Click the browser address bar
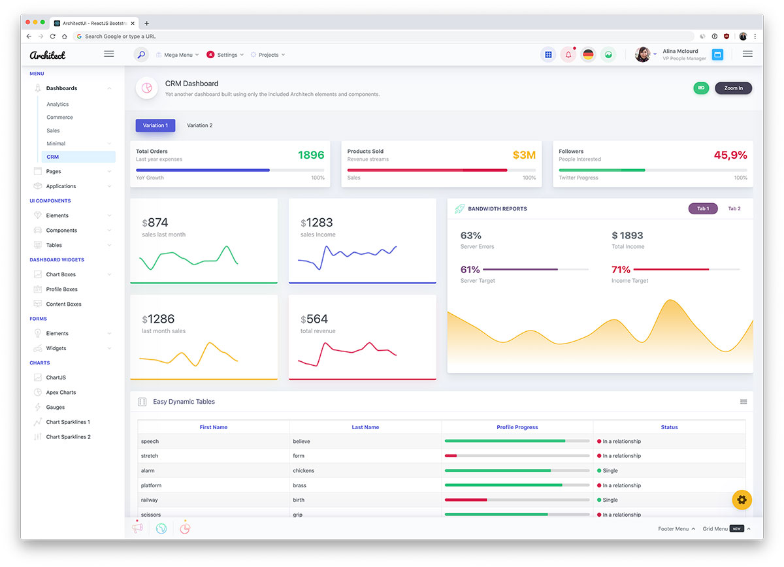 pos(261,36)
